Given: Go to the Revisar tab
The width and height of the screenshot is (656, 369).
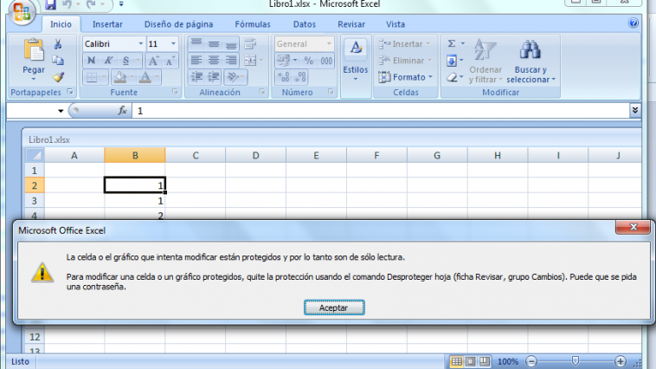Looking at the screenshot, I should point(351,24).
